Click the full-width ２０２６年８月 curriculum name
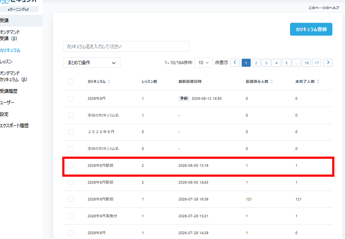 [x=101, y=132]
